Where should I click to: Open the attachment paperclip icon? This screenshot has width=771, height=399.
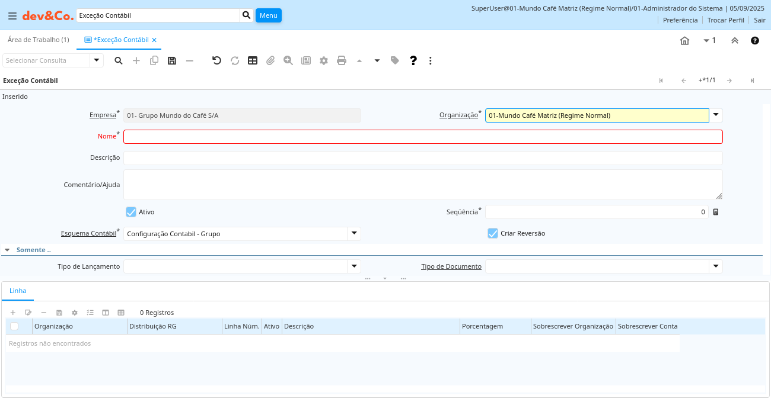pos(270,60)
